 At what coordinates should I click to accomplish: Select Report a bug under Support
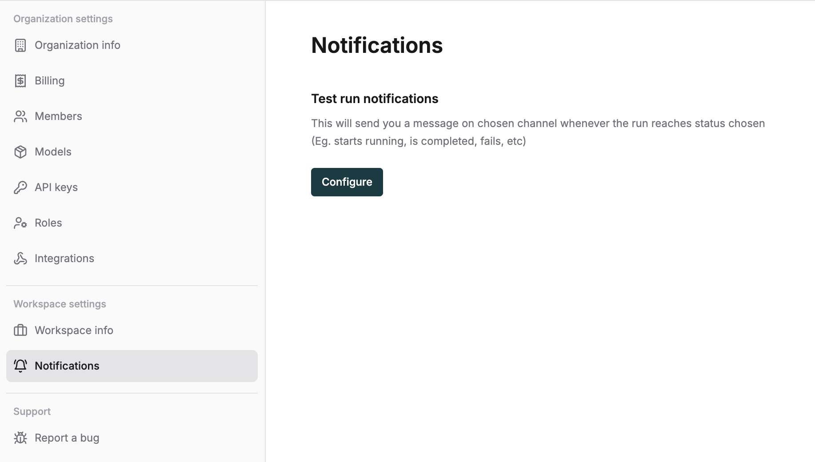pos(67,438)
